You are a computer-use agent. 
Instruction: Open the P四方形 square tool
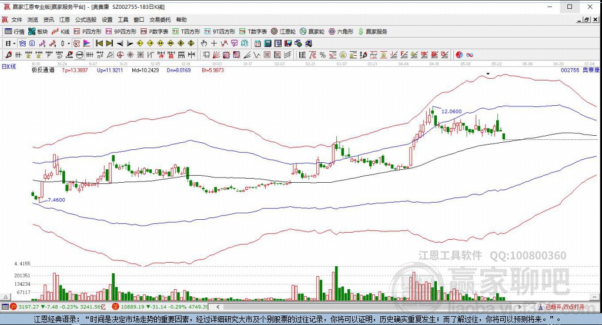pyautogui.click(x=88, y=32)
